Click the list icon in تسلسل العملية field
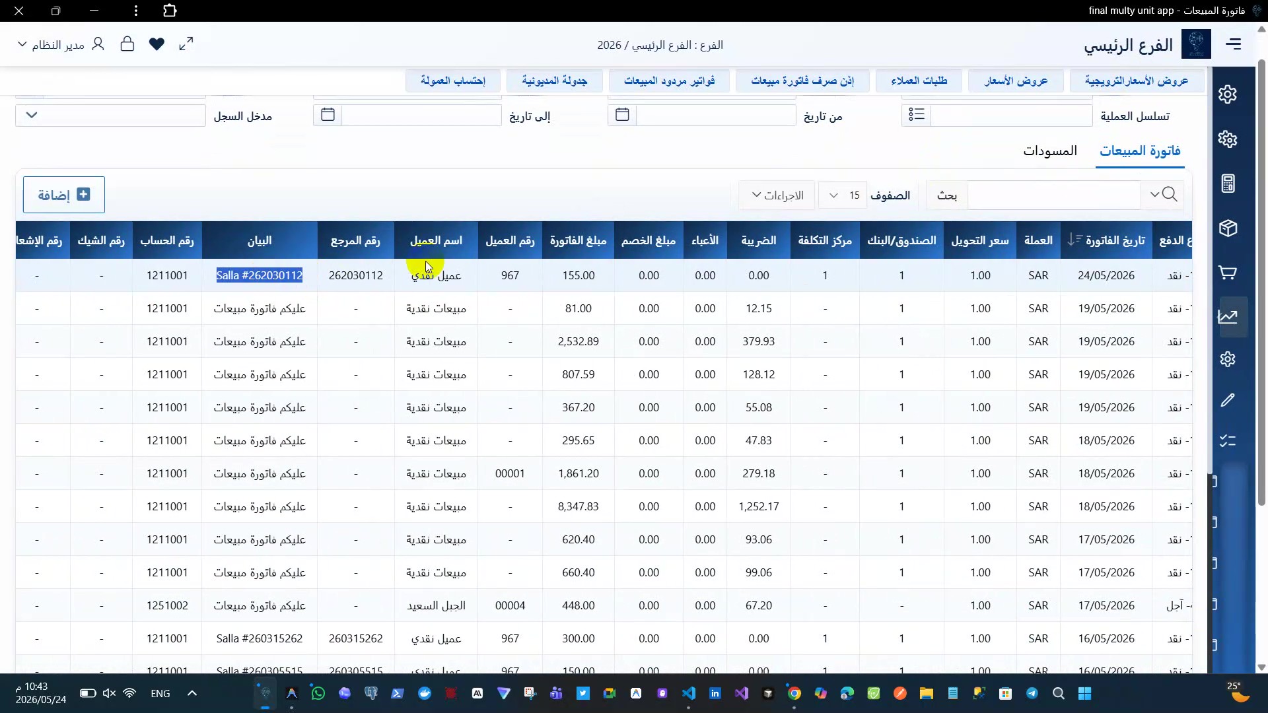 [917, 115]
